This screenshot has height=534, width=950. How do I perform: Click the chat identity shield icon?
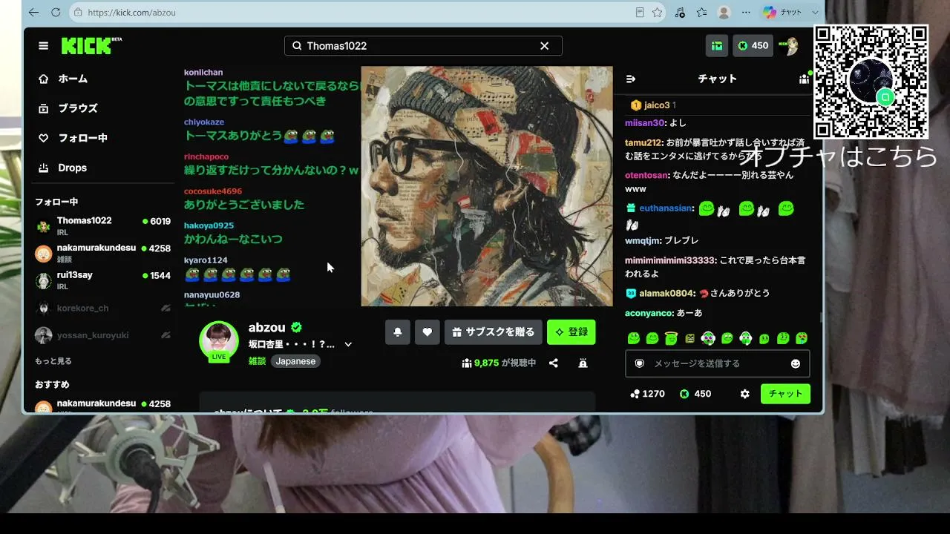(639, 363)
